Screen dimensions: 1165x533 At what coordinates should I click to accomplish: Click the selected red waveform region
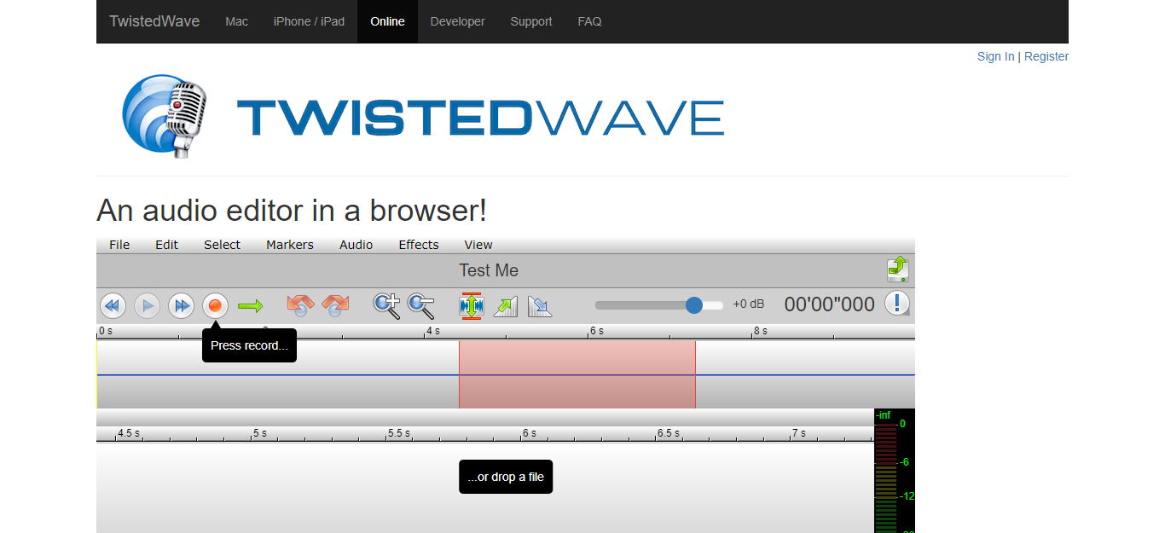577,374
